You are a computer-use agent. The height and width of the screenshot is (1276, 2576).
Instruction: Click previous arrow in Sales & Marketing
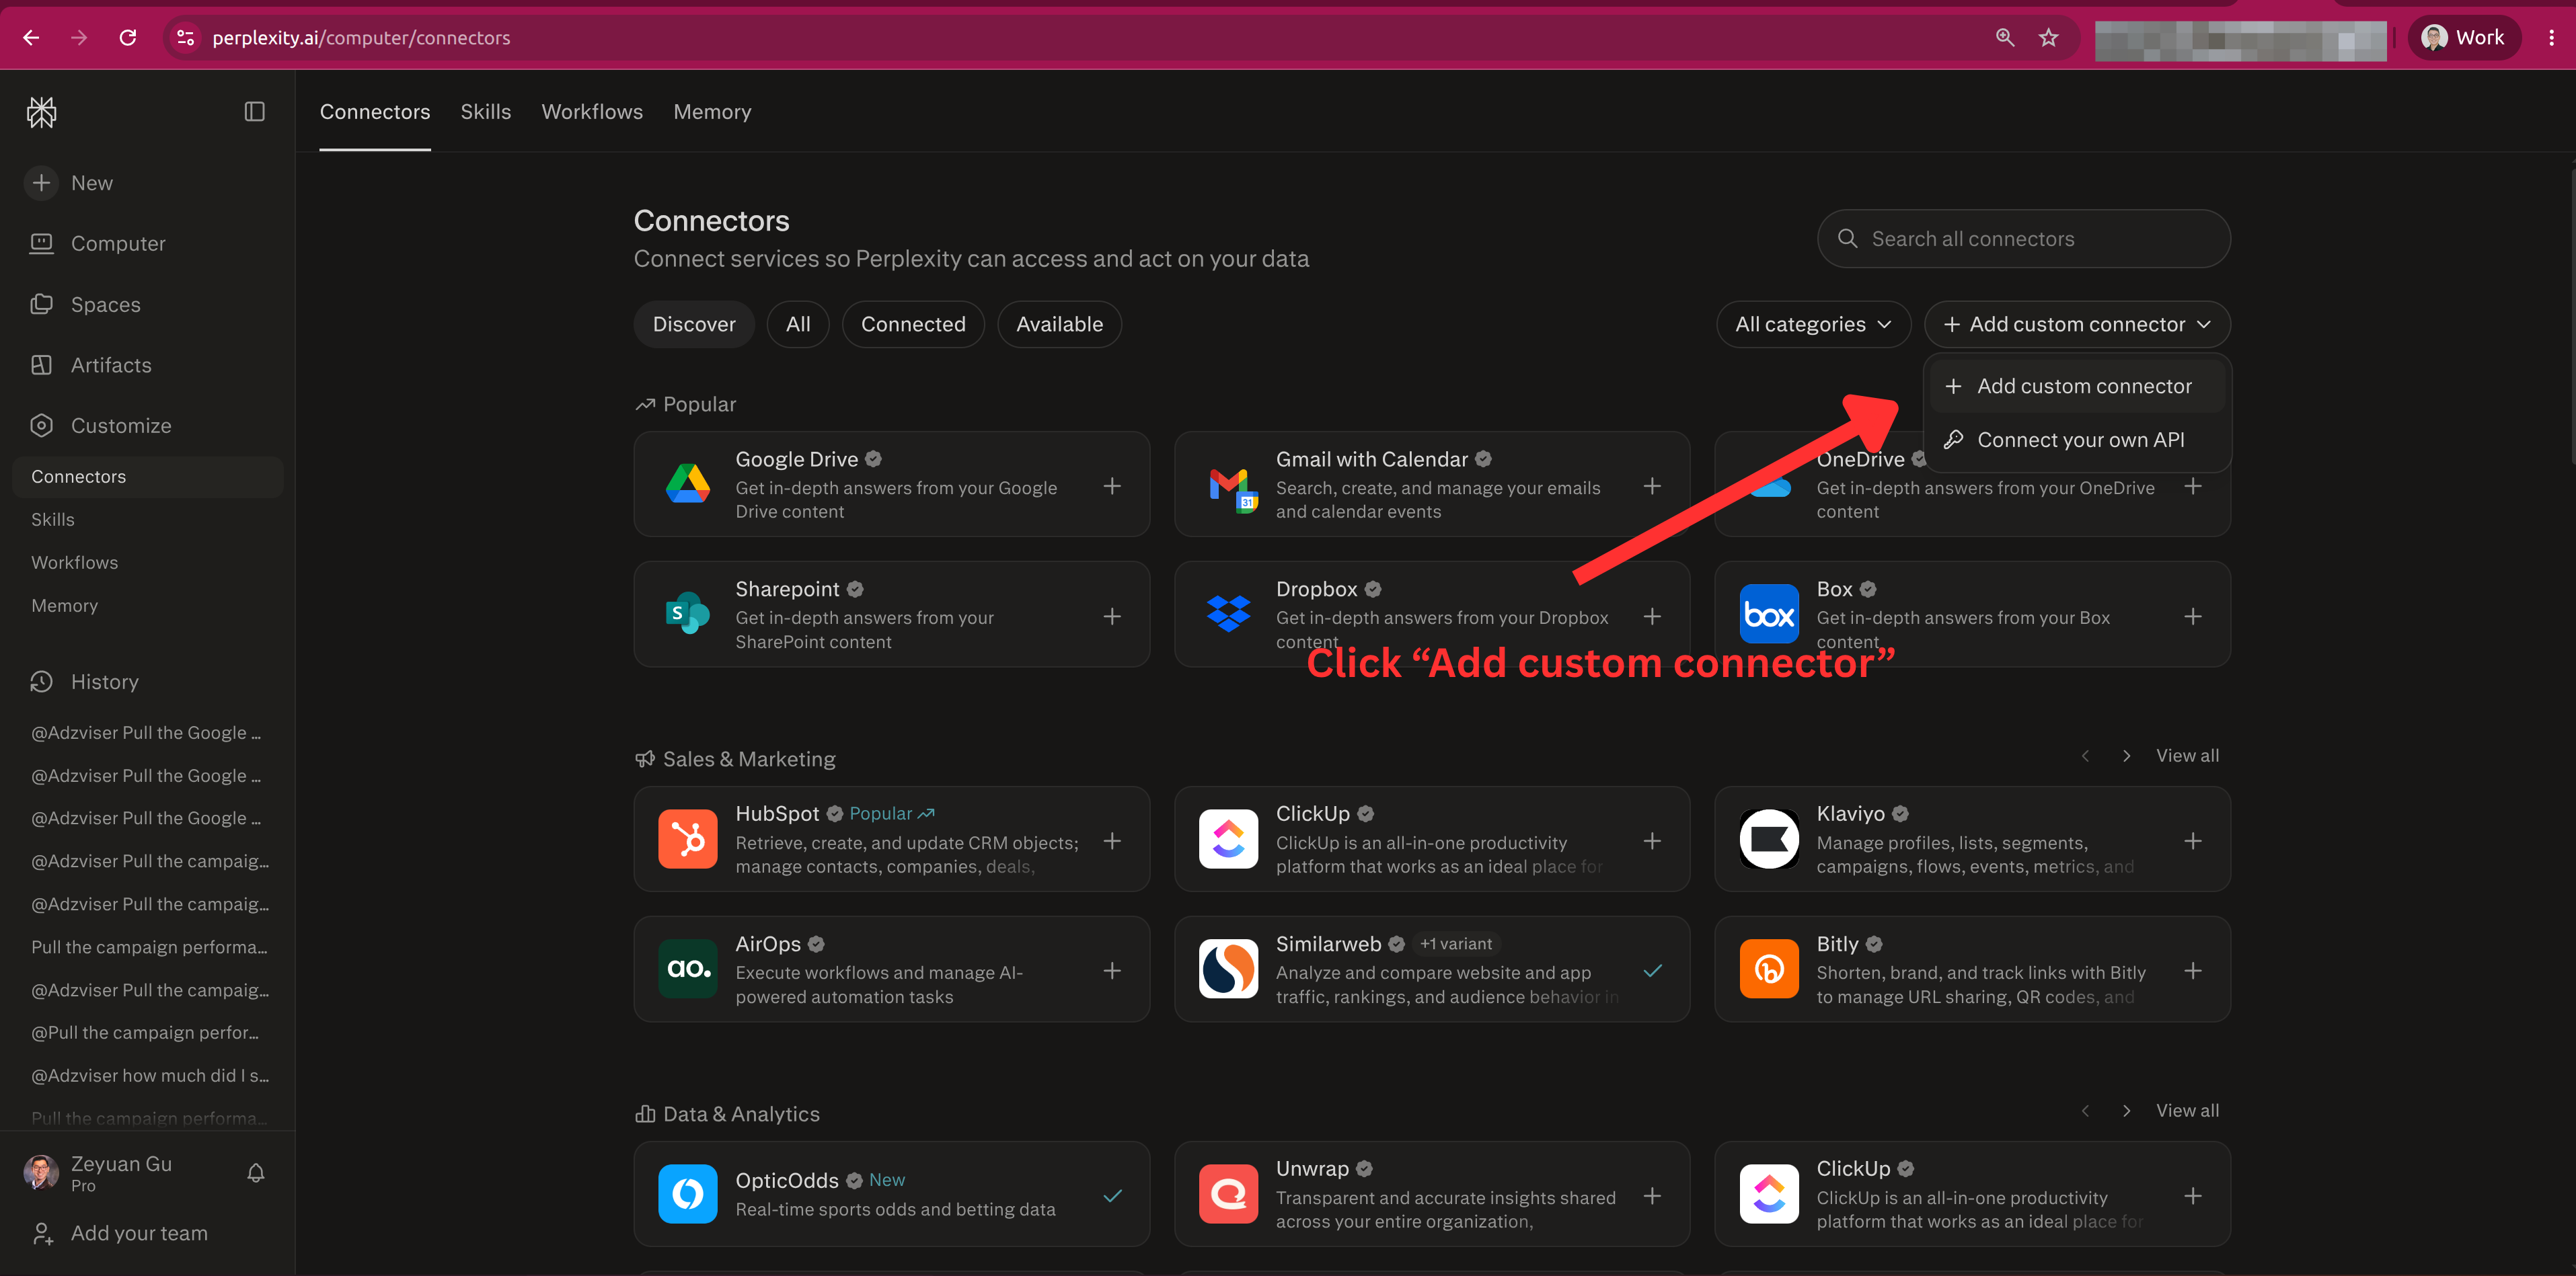pos(2085,756)
